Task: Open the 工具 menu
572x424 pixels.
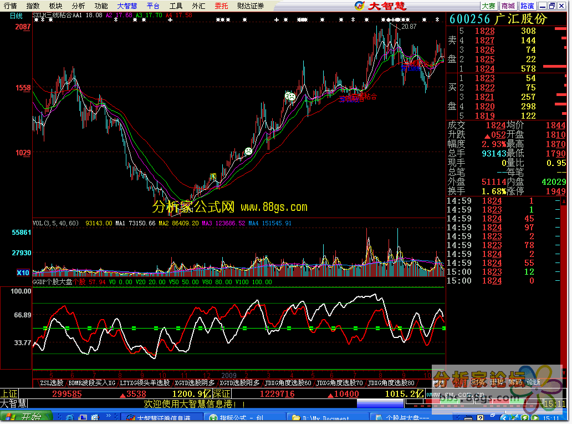Action: pos(176,6)
